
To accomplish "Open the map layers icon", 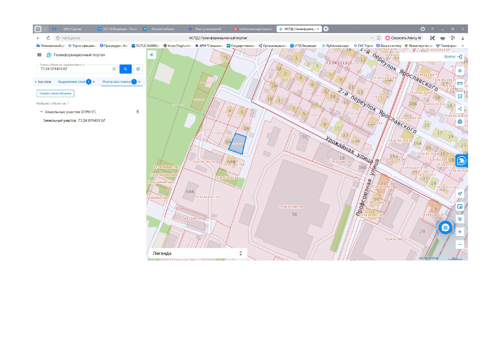I will pos(460,71).
